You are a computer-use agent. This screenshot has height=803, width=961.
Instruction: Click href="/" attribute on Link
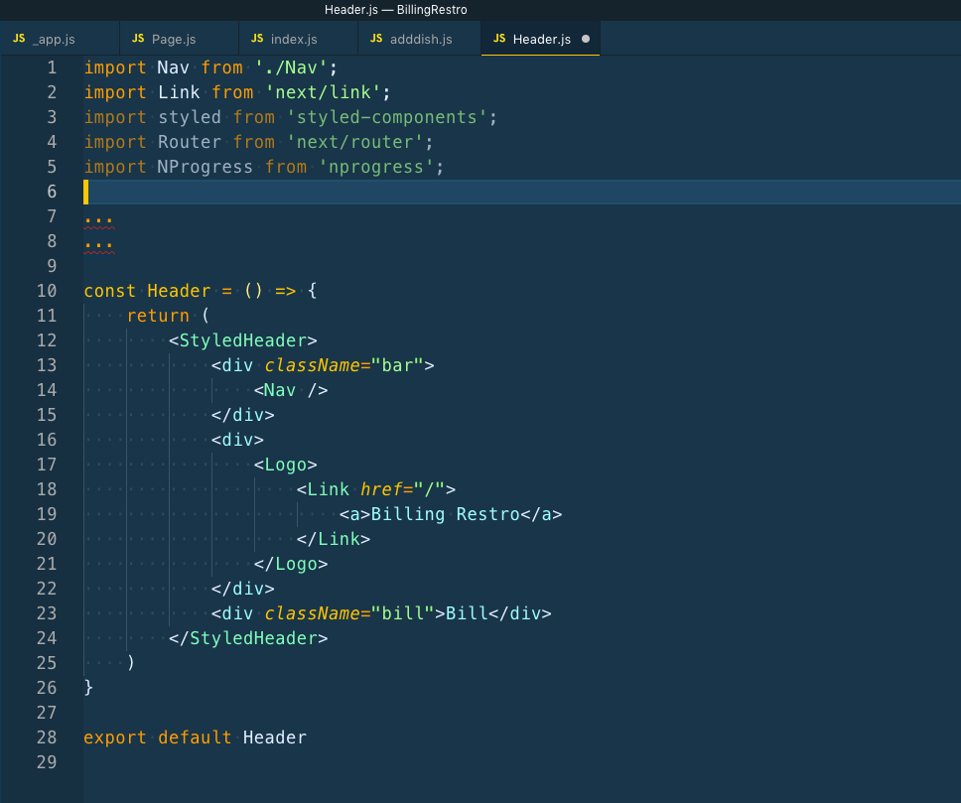402,489
